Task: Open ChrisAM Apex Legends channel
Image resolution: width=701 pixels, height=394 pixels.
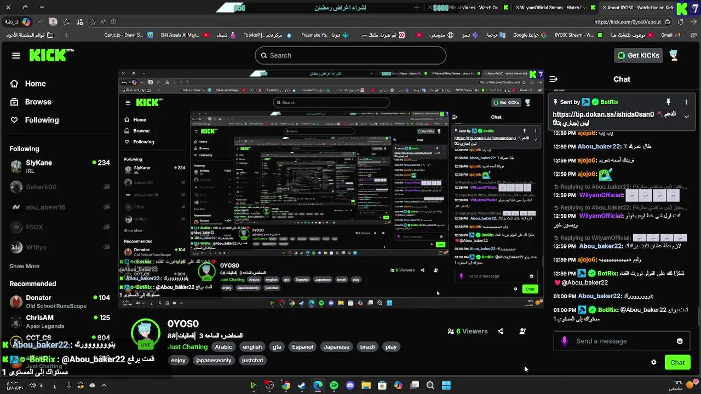Action: click(60, 322)
